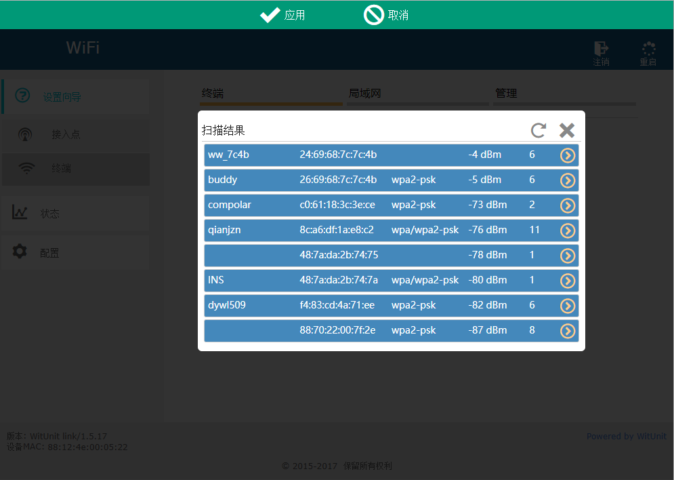This screenshot has height=480, width=674.
Task: Select arrow icon for compolar network
Action: pos(568,205)
